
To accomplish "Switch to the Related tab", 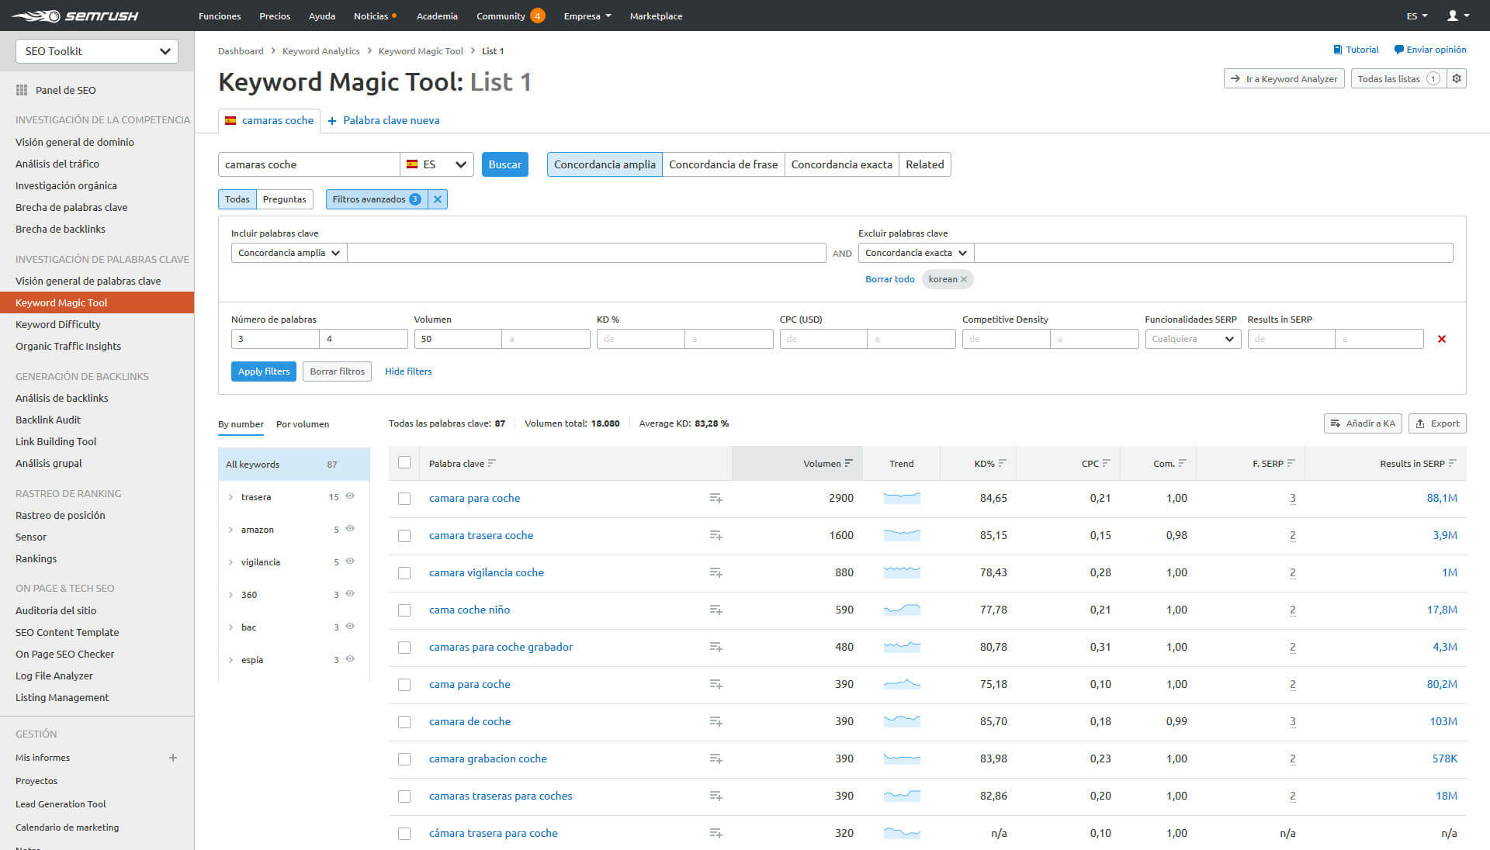I will coord(925,164).
